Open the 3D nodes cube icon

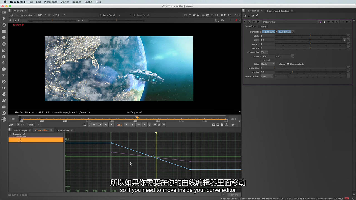tap(4, 69)
